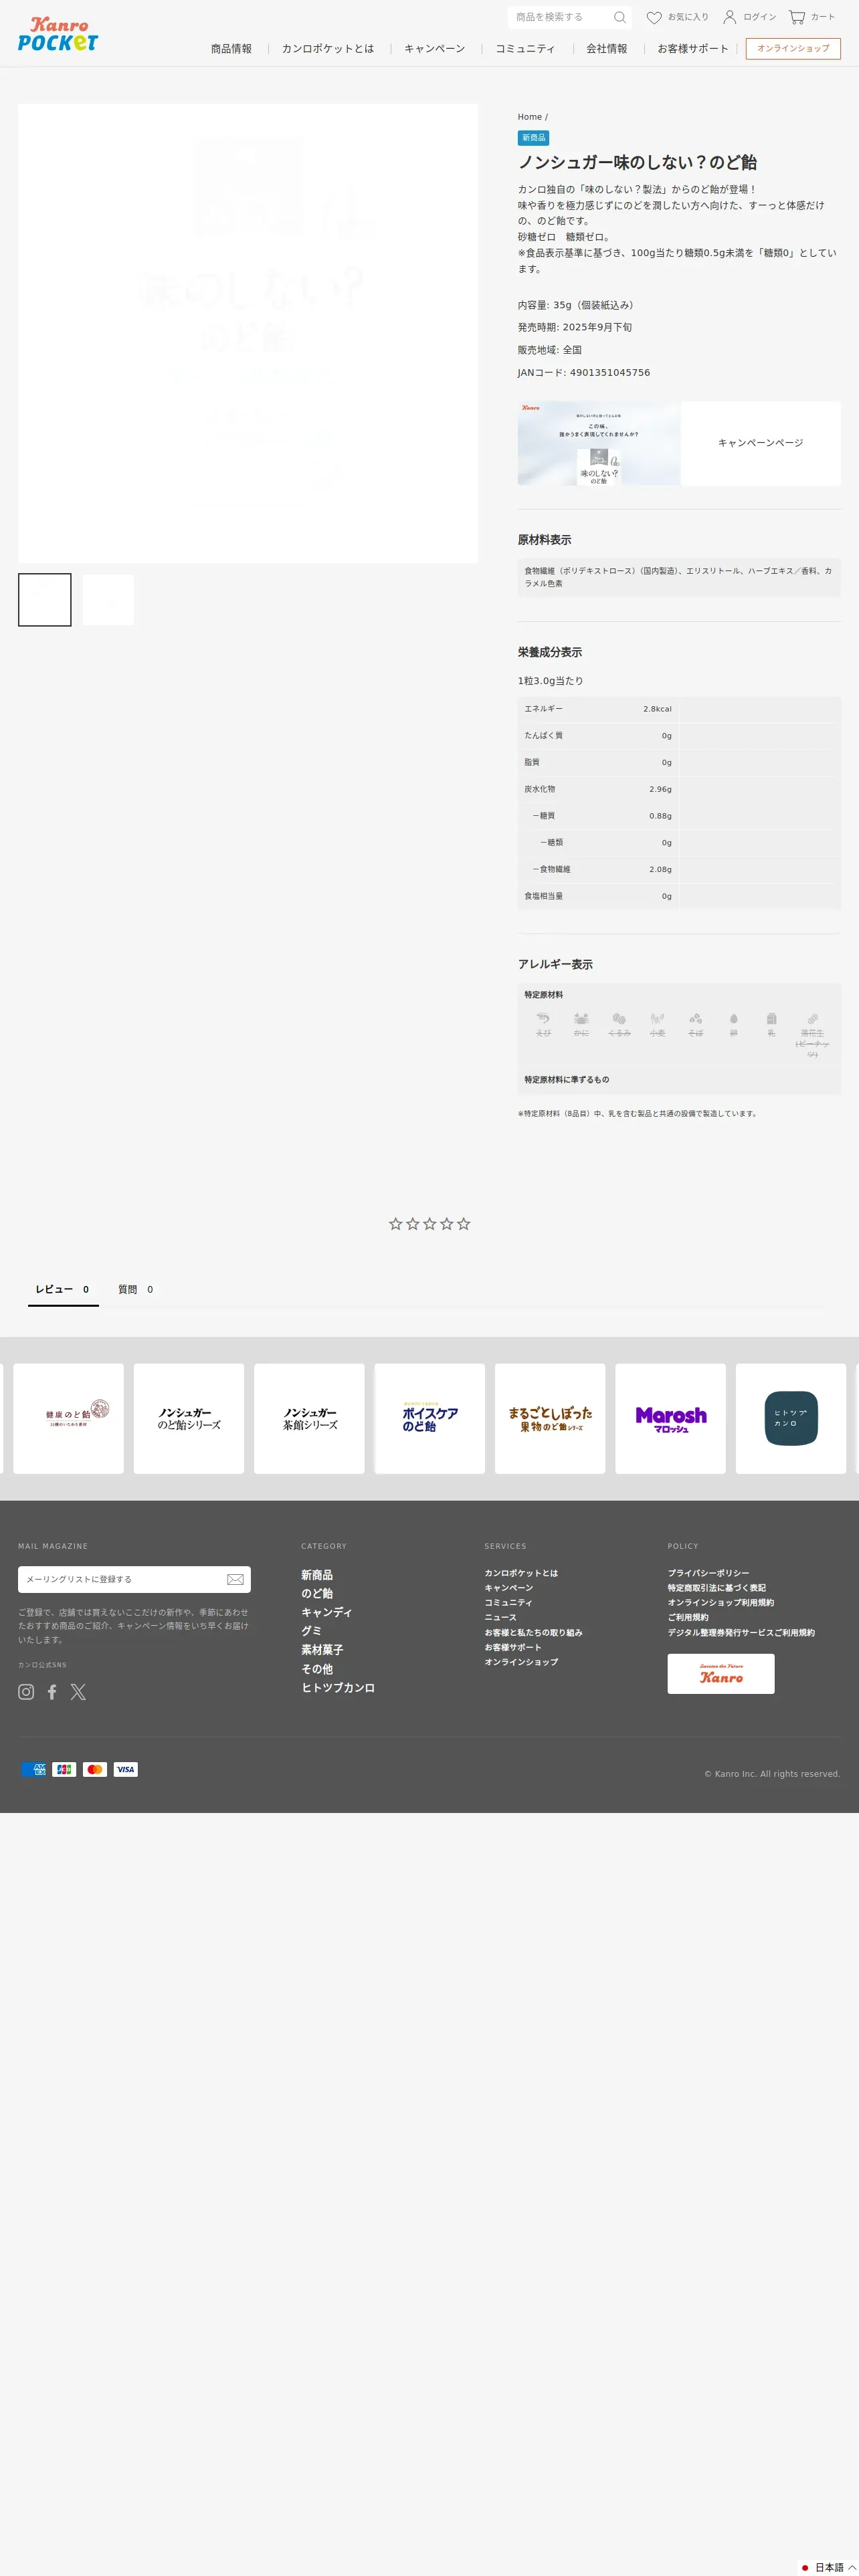The image size is (859, 2576).
Task: Click the first rating star
Action: (395, 1224)
